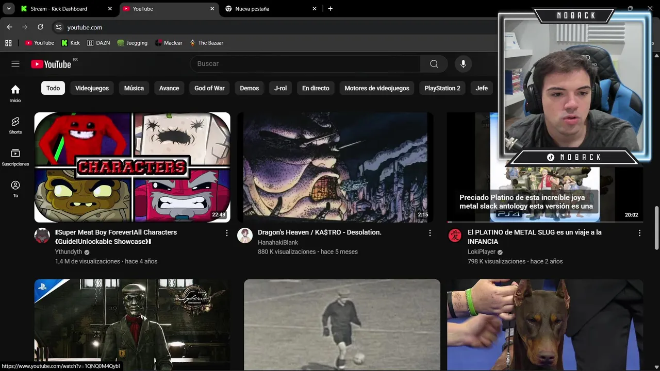The image size is (660, 371).
Task: Select the J-rol filter chip
Action: (x=280, y=88)
